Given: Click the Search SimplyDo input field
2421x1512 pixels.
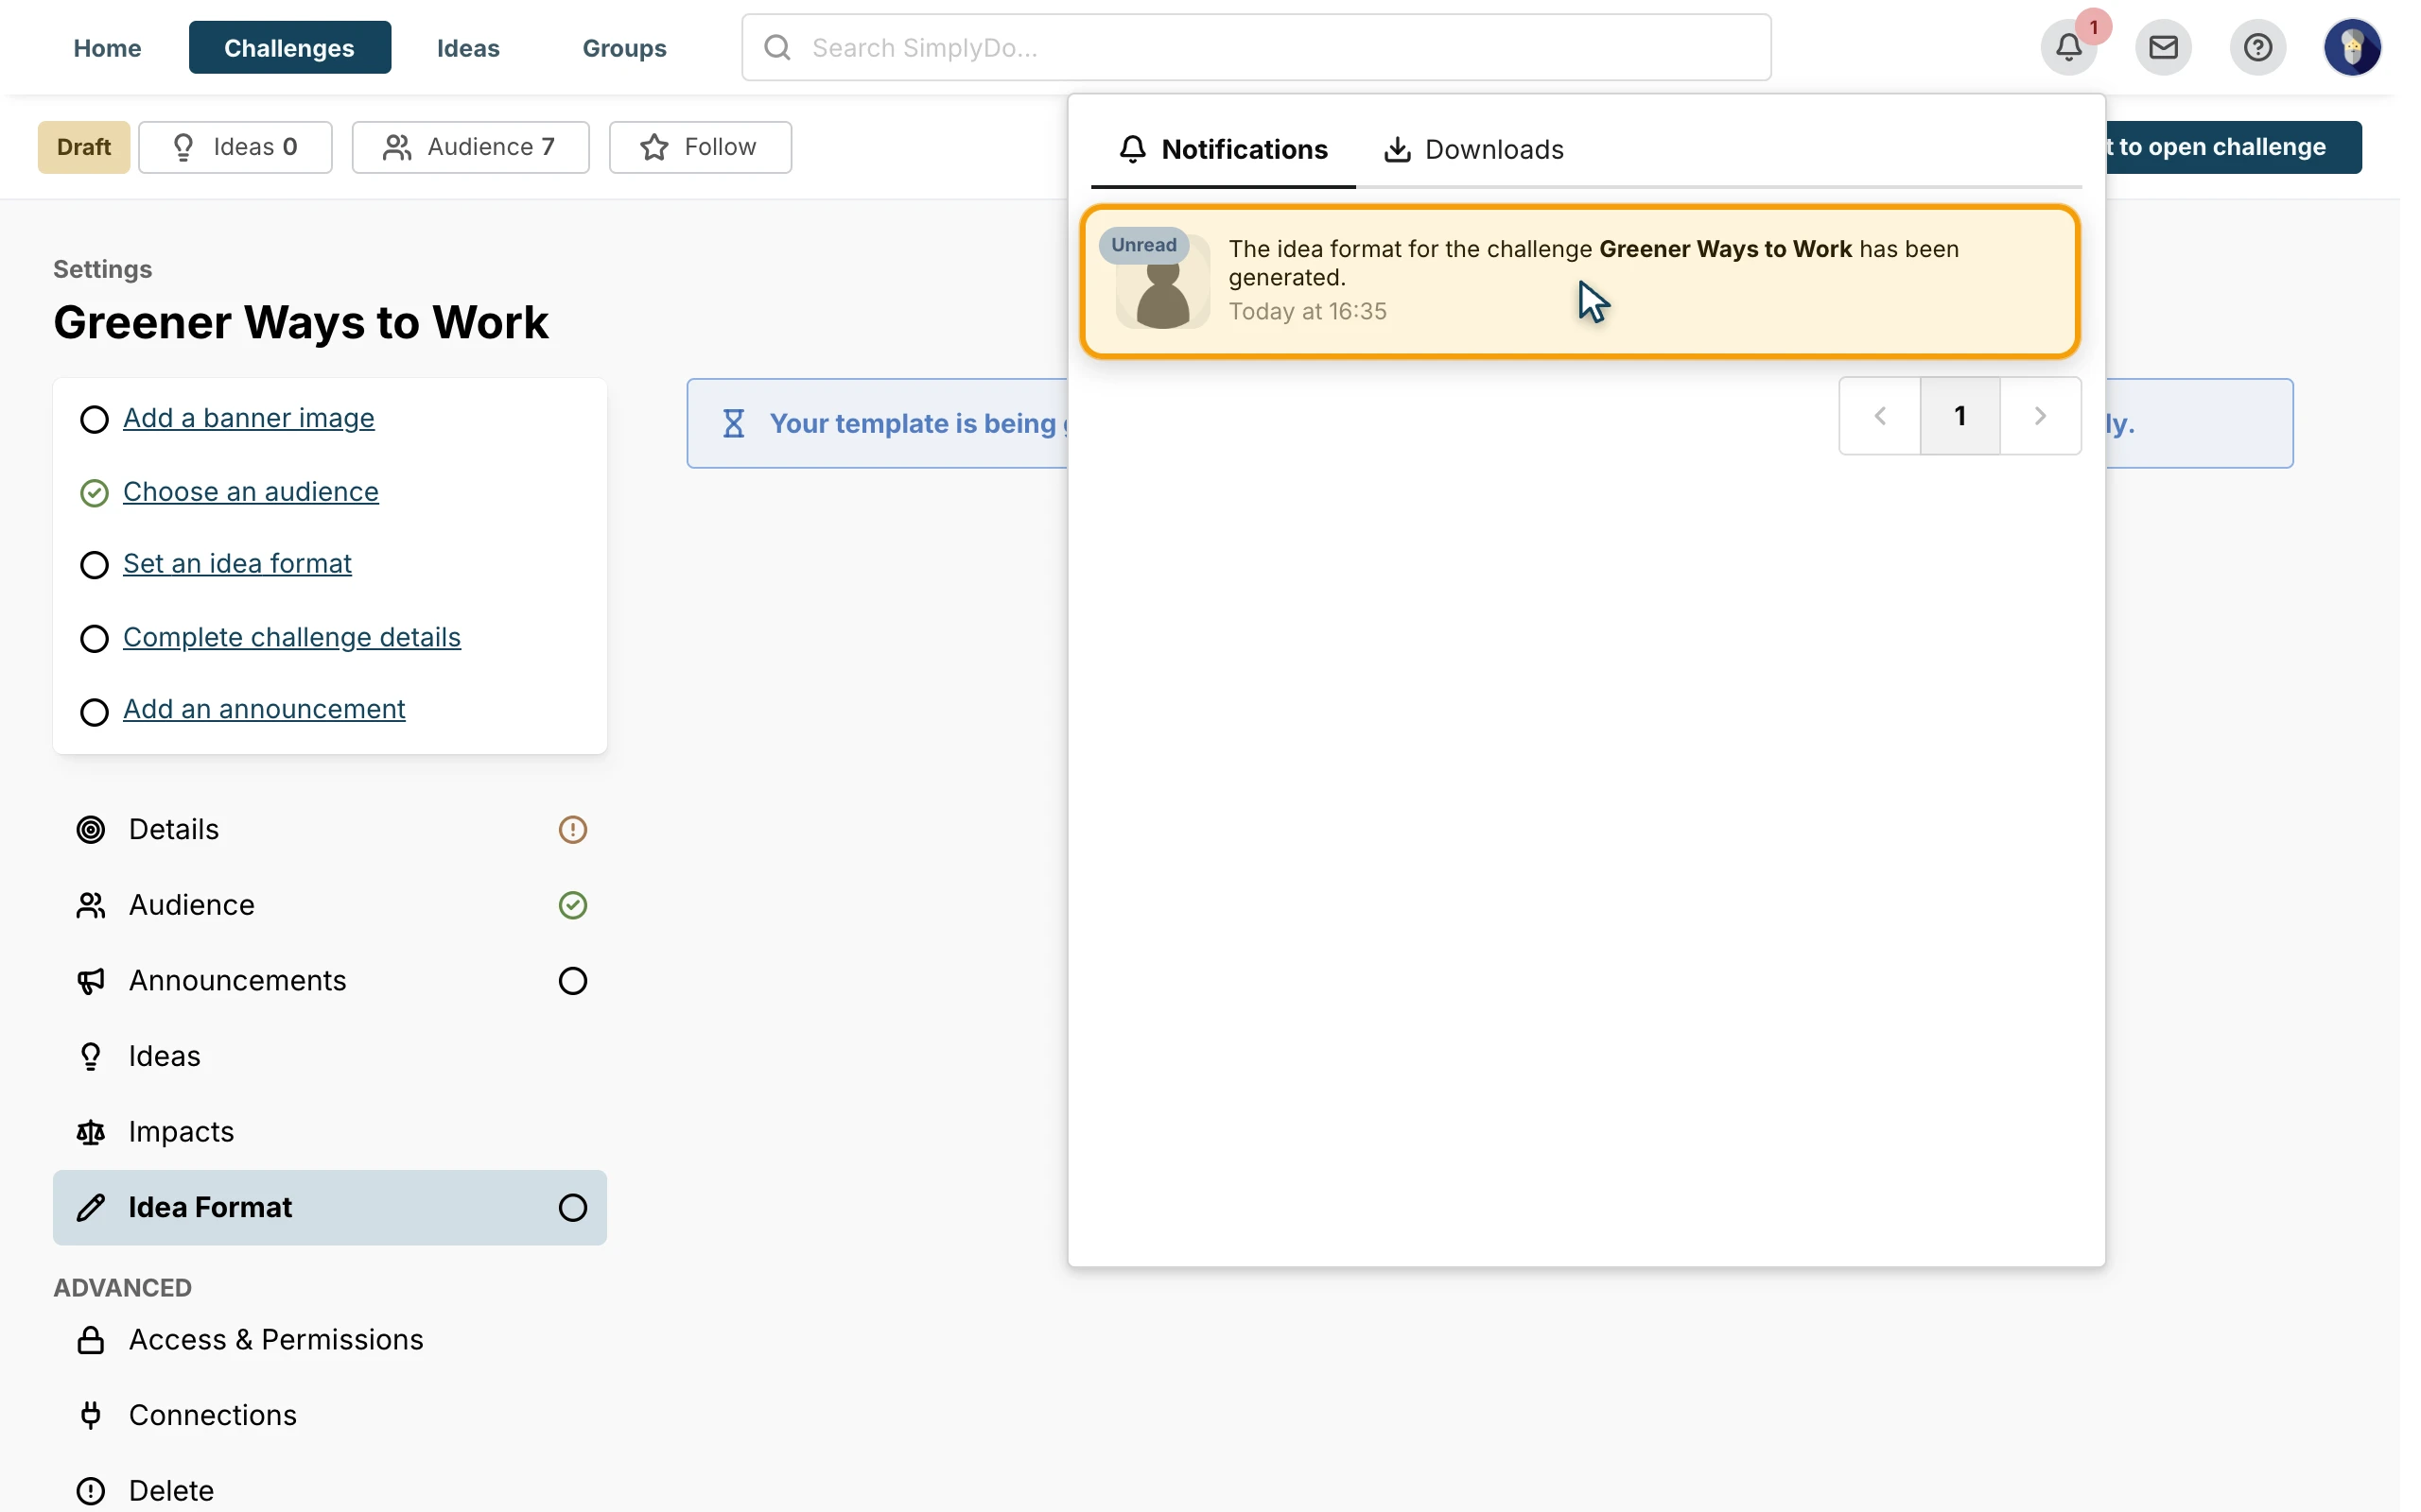Looking at the screenshot, I should pyautogui.click(x=1256, y=47).
